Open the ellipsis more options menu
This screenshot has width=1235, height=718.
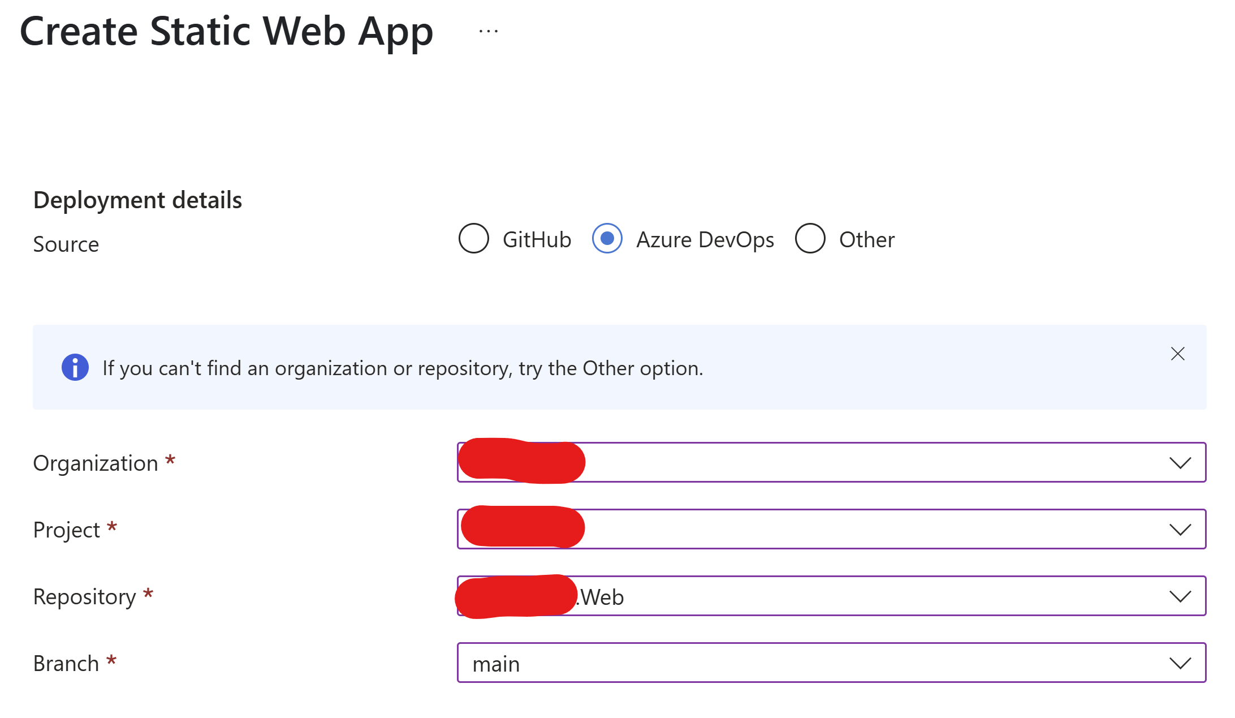[489, 31]
